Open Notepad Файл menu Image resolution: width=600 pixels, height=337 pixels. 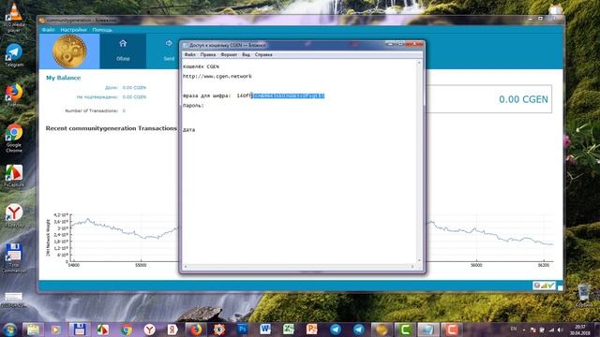[189, 54]
